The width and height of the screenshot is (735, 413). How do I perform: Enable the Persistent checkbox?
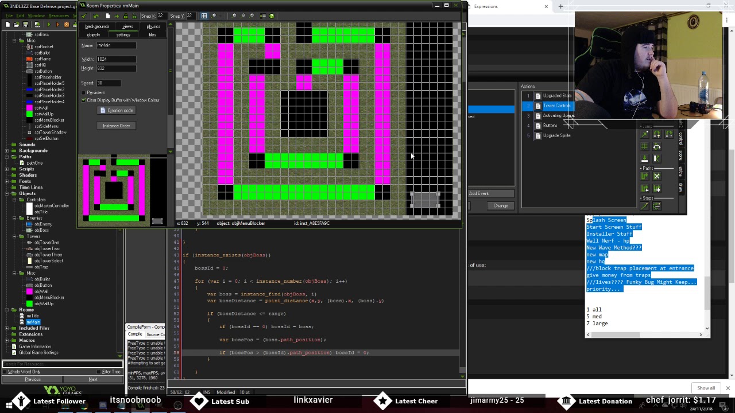tap(83, 93)
